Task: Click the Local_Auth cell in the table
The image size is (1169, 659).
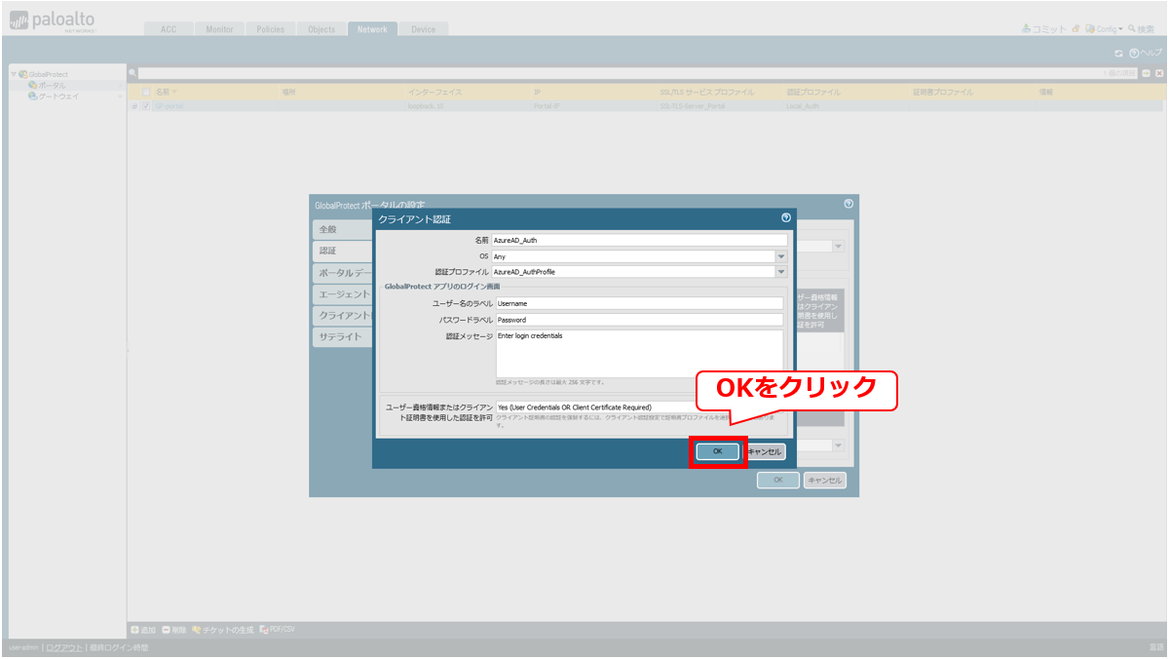Action: (x=804, y=106)
